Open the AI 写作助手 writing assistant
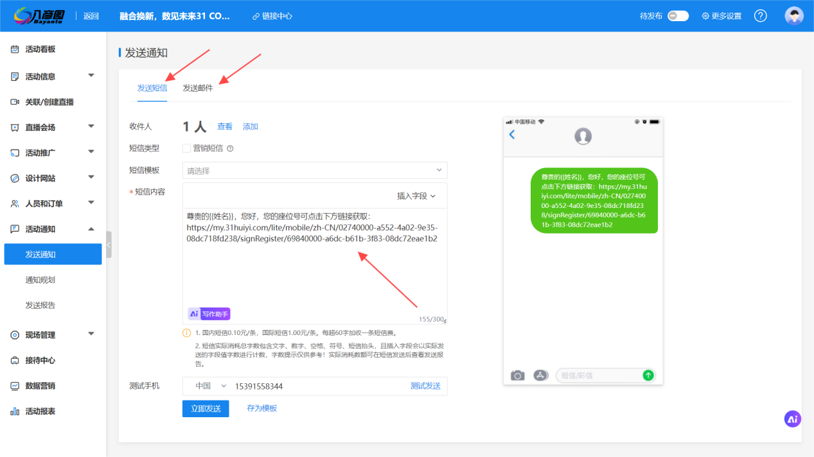The image size is (814, 457). tap(209, 314)
